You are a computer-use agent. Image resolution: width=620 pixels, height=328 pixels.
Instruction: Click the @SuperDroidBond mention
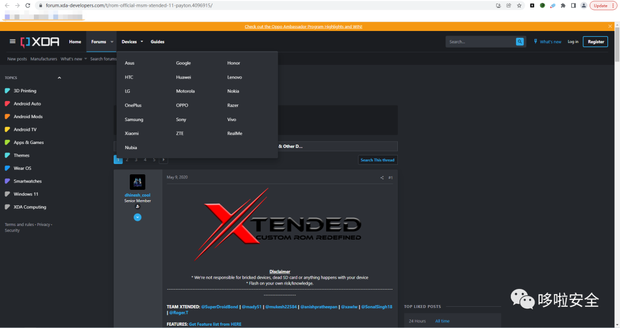coord(219,307)
